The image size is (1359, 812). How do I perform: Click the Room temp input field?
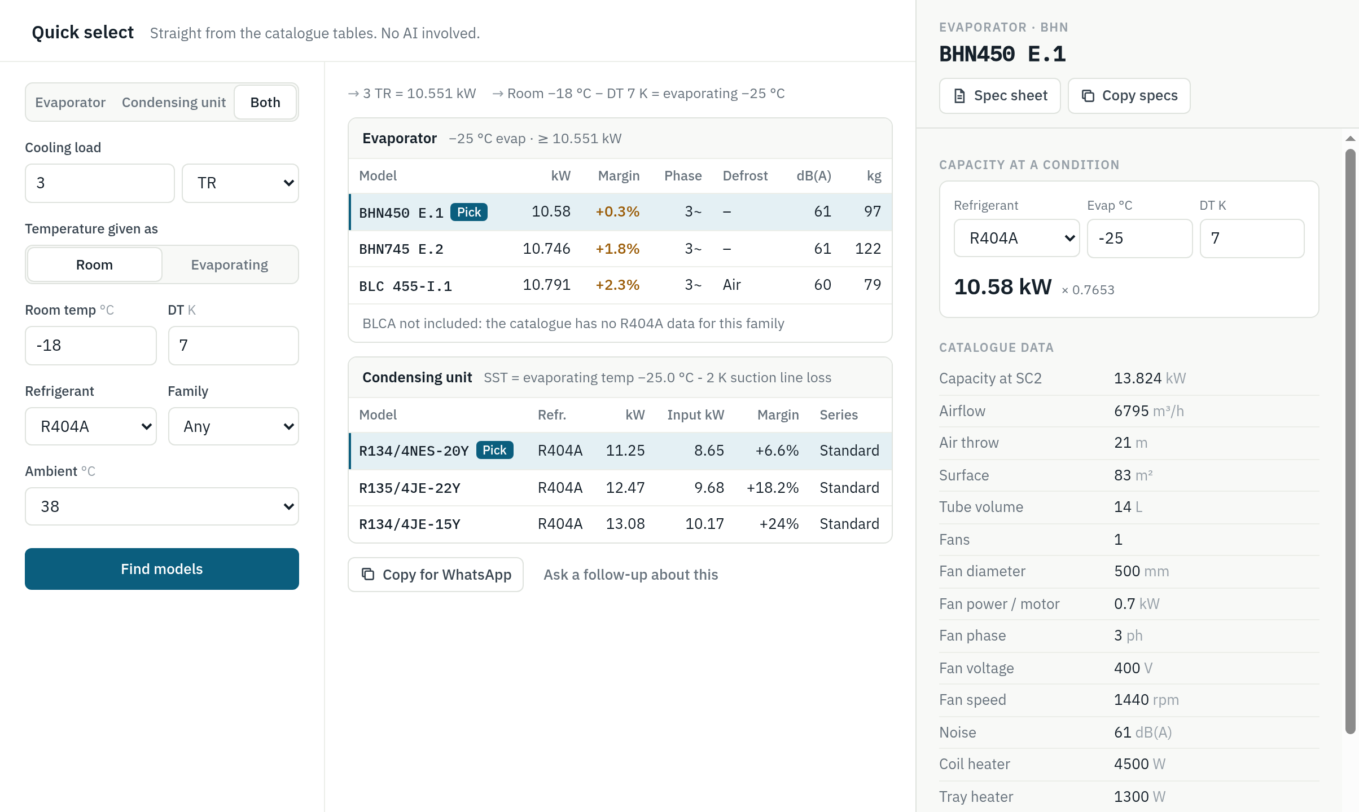click(91, 345)
